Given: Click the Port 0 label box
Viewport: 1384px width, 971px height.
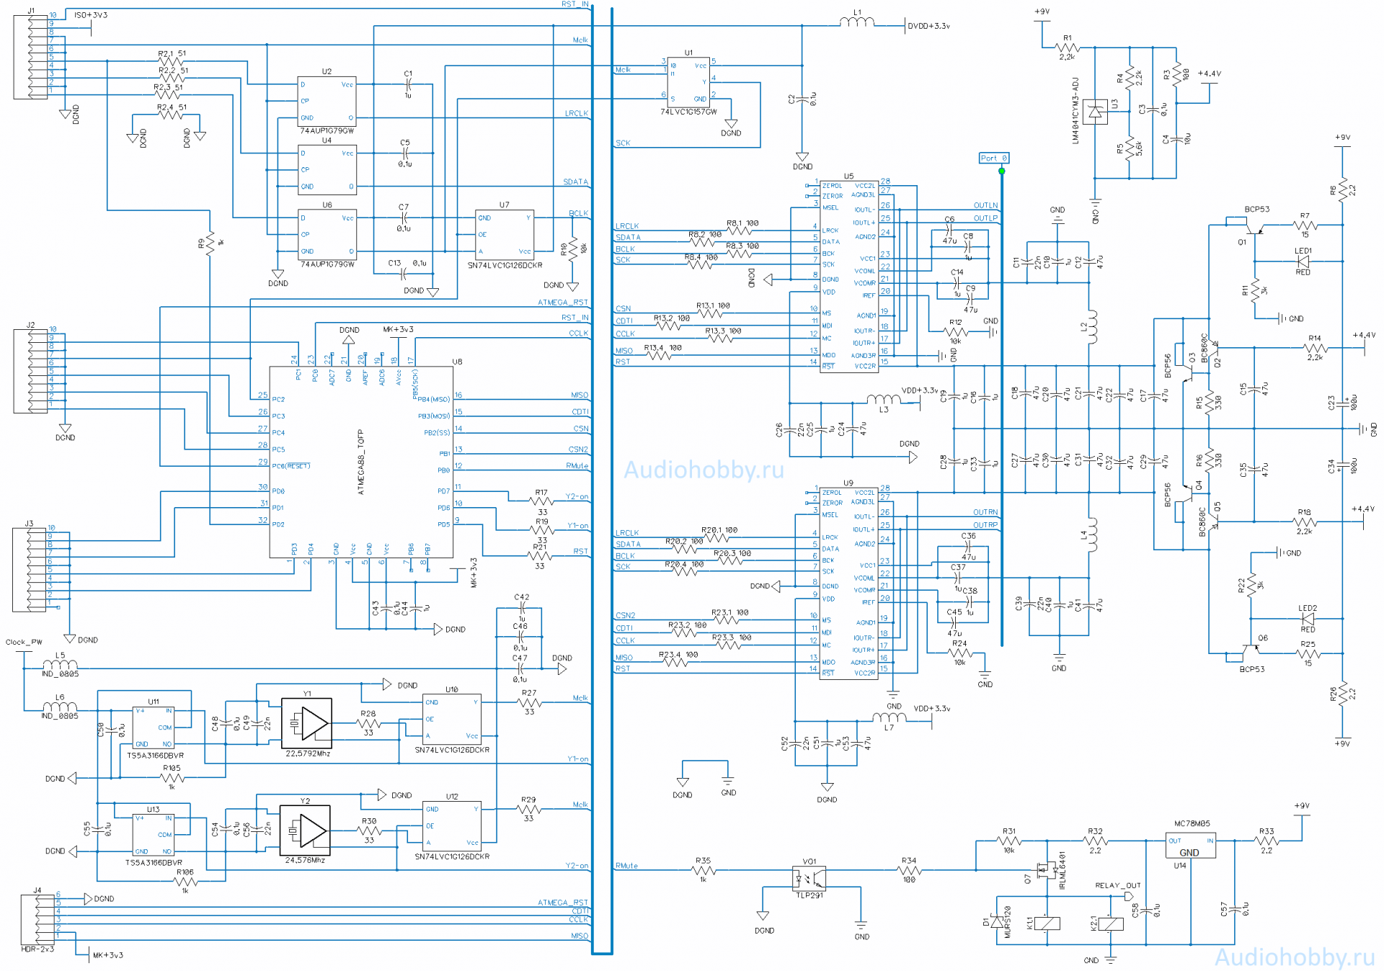Looking at the screenshot, I should [993, 158].
